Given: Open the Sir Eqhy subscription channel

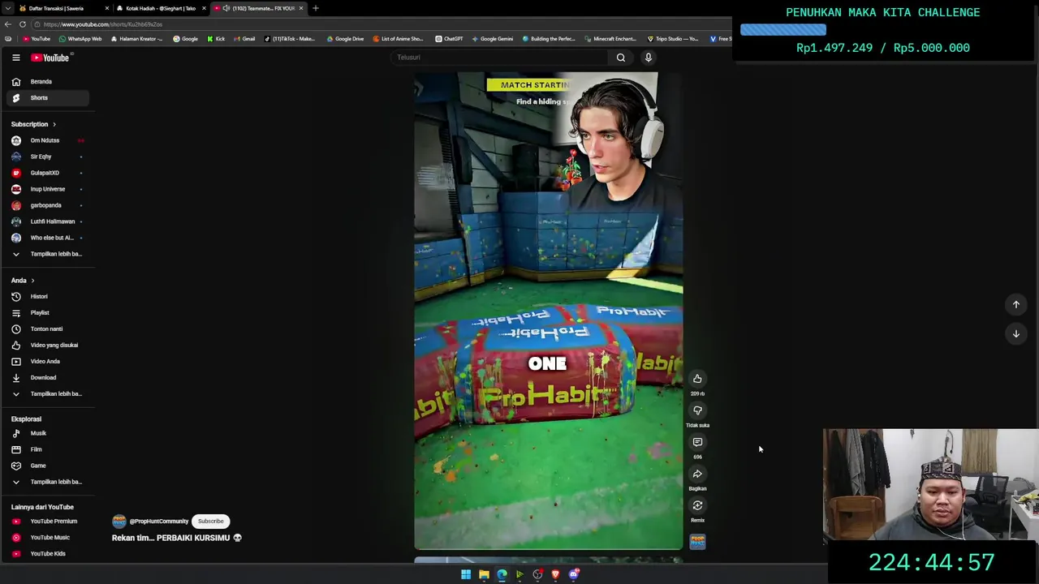Looking at the screenshot, I should tap(48, 157).
